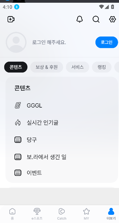
Task: Open the Catch tab
Action: tap(62, 214)
